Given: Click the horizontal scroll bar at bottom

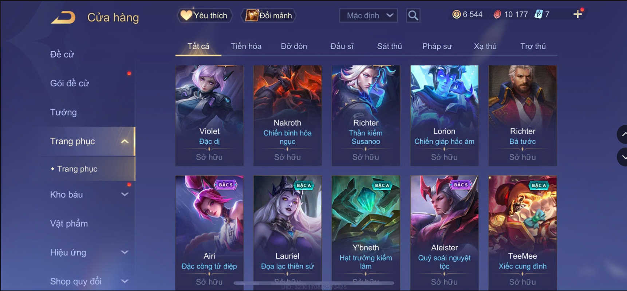Looking at the screenshot, I should pos(313,283).
